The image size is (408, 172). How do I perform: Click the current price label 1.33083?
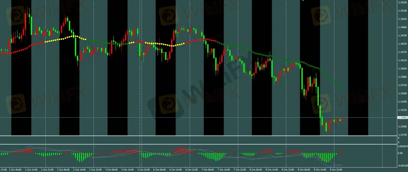point(402,118)
